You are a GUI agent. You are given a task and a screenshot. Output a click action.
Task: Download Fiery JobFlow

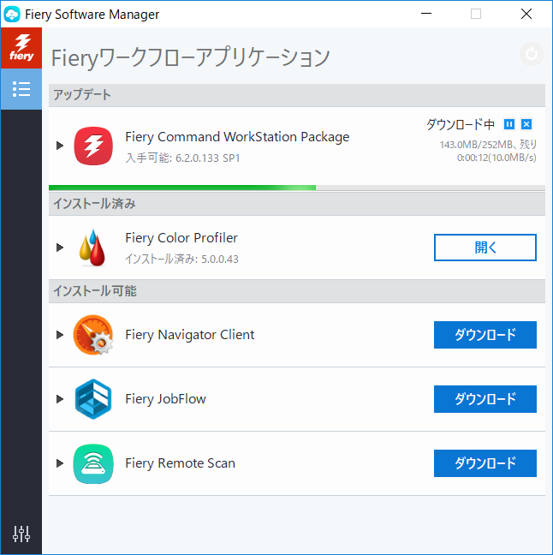pos(485,399)
